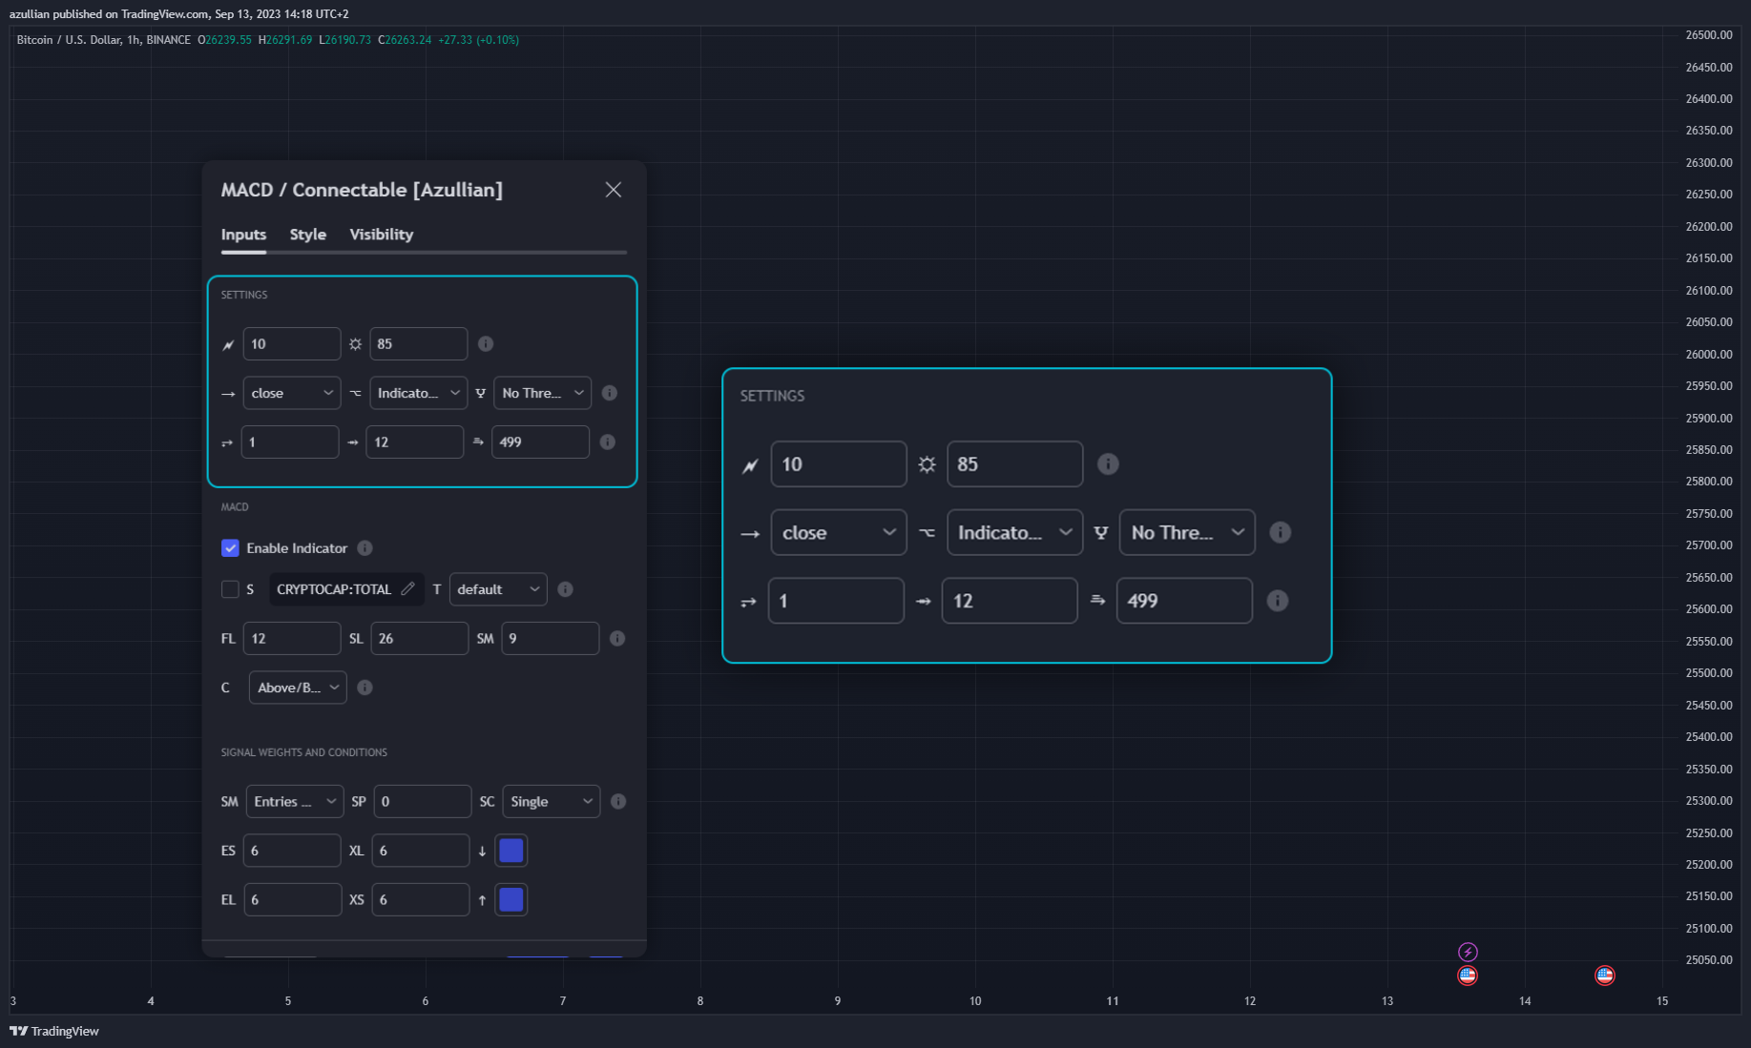Open the SC 'Single' dropdown
Screen dimensions: 1751x1048
pos(552,802)
